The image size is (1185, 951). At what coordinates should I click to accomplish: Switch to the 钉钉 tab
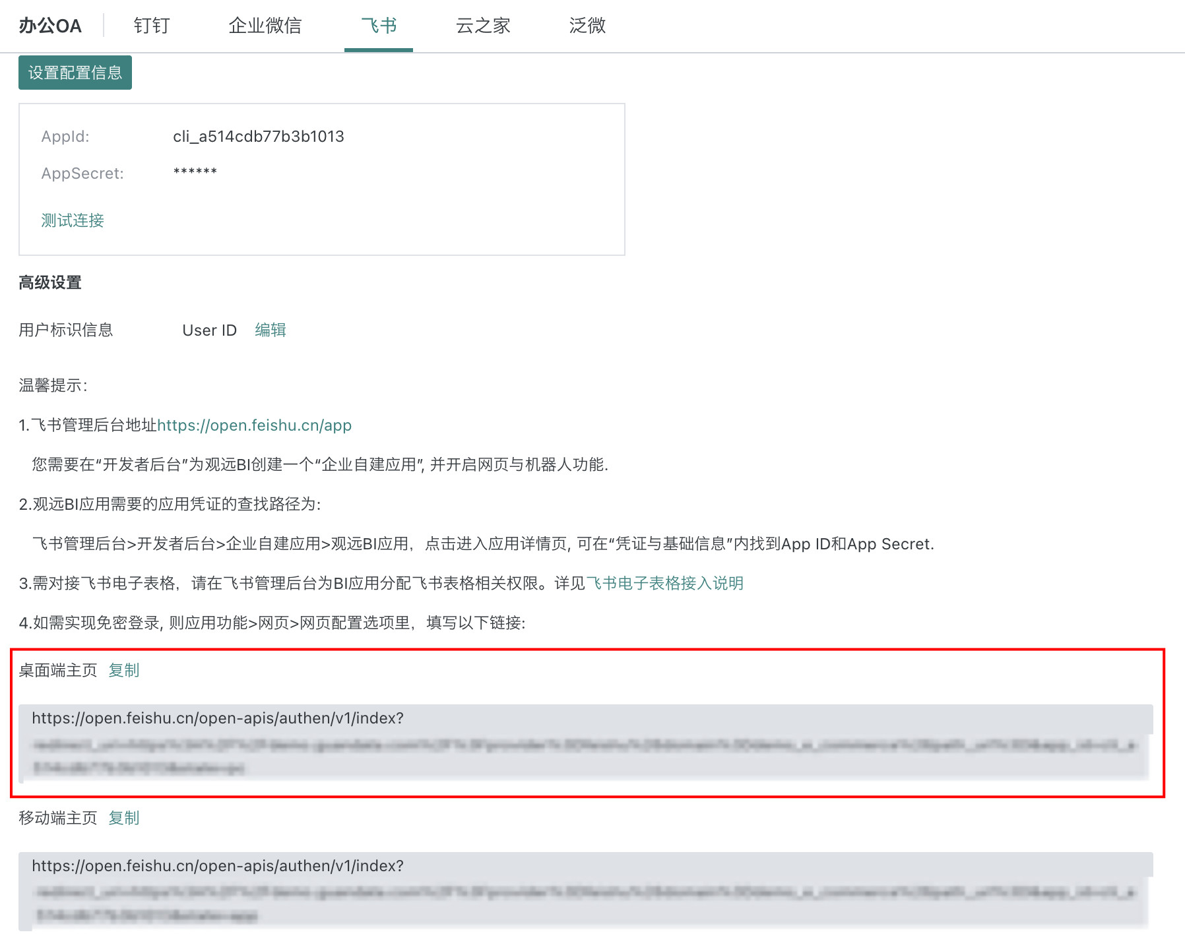click(x=152, y=26)
